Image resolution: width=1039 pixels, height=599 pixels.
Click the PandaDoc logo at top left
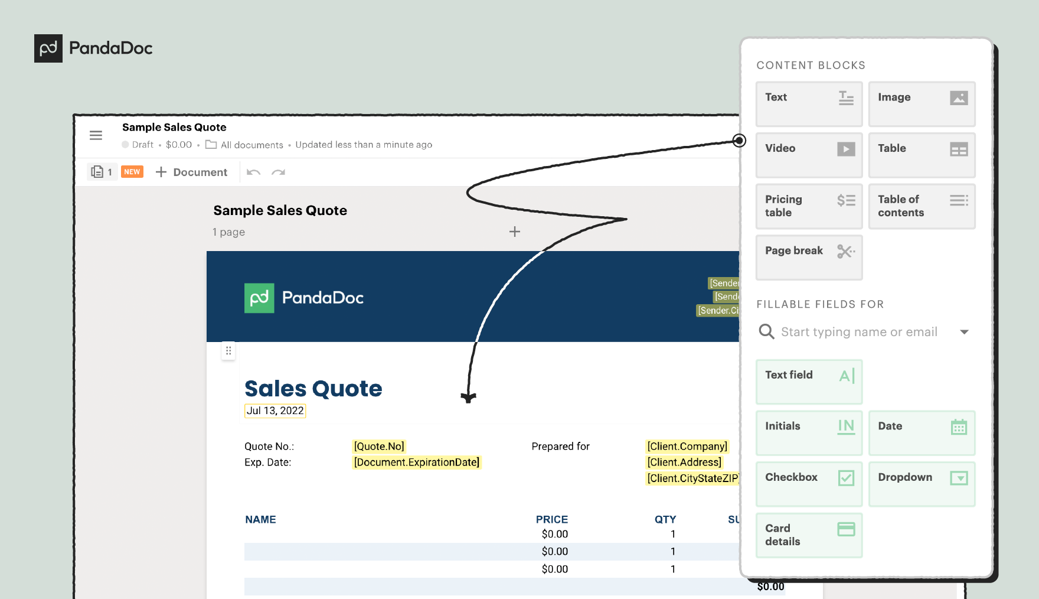tap(93, 48)
